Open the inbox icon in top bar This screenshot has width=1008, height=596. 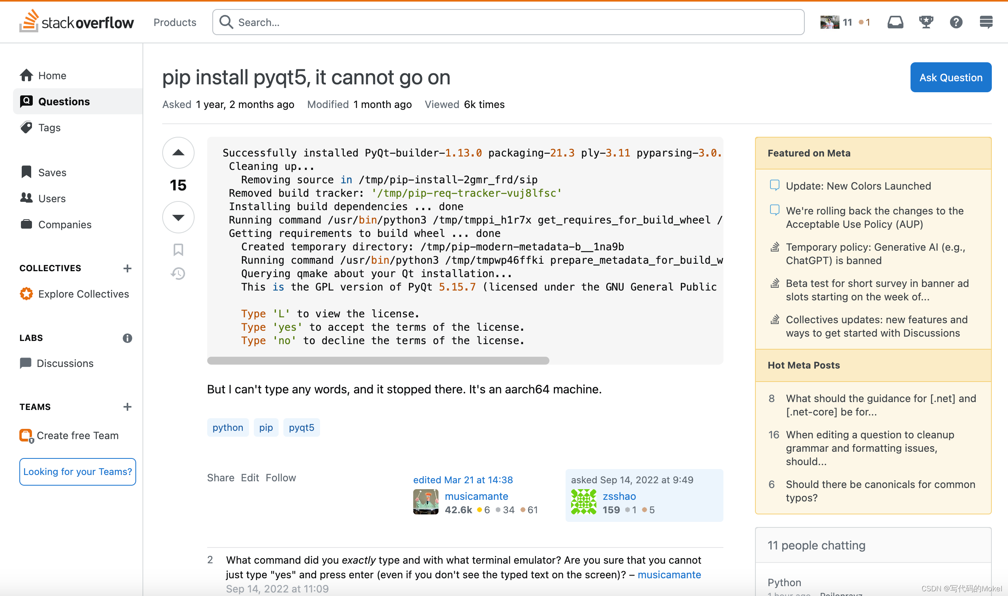pyautogui.click(x=895, y=22)
